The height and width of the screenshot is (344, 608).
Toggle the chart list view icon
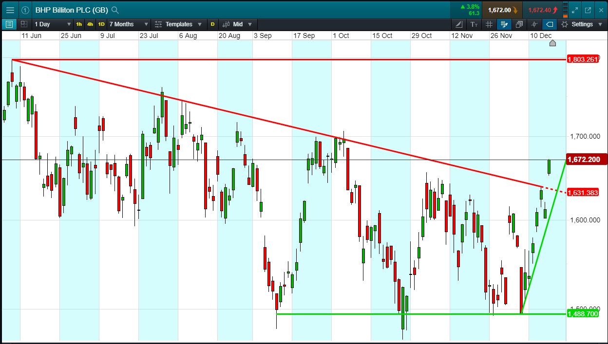point(9,24)
